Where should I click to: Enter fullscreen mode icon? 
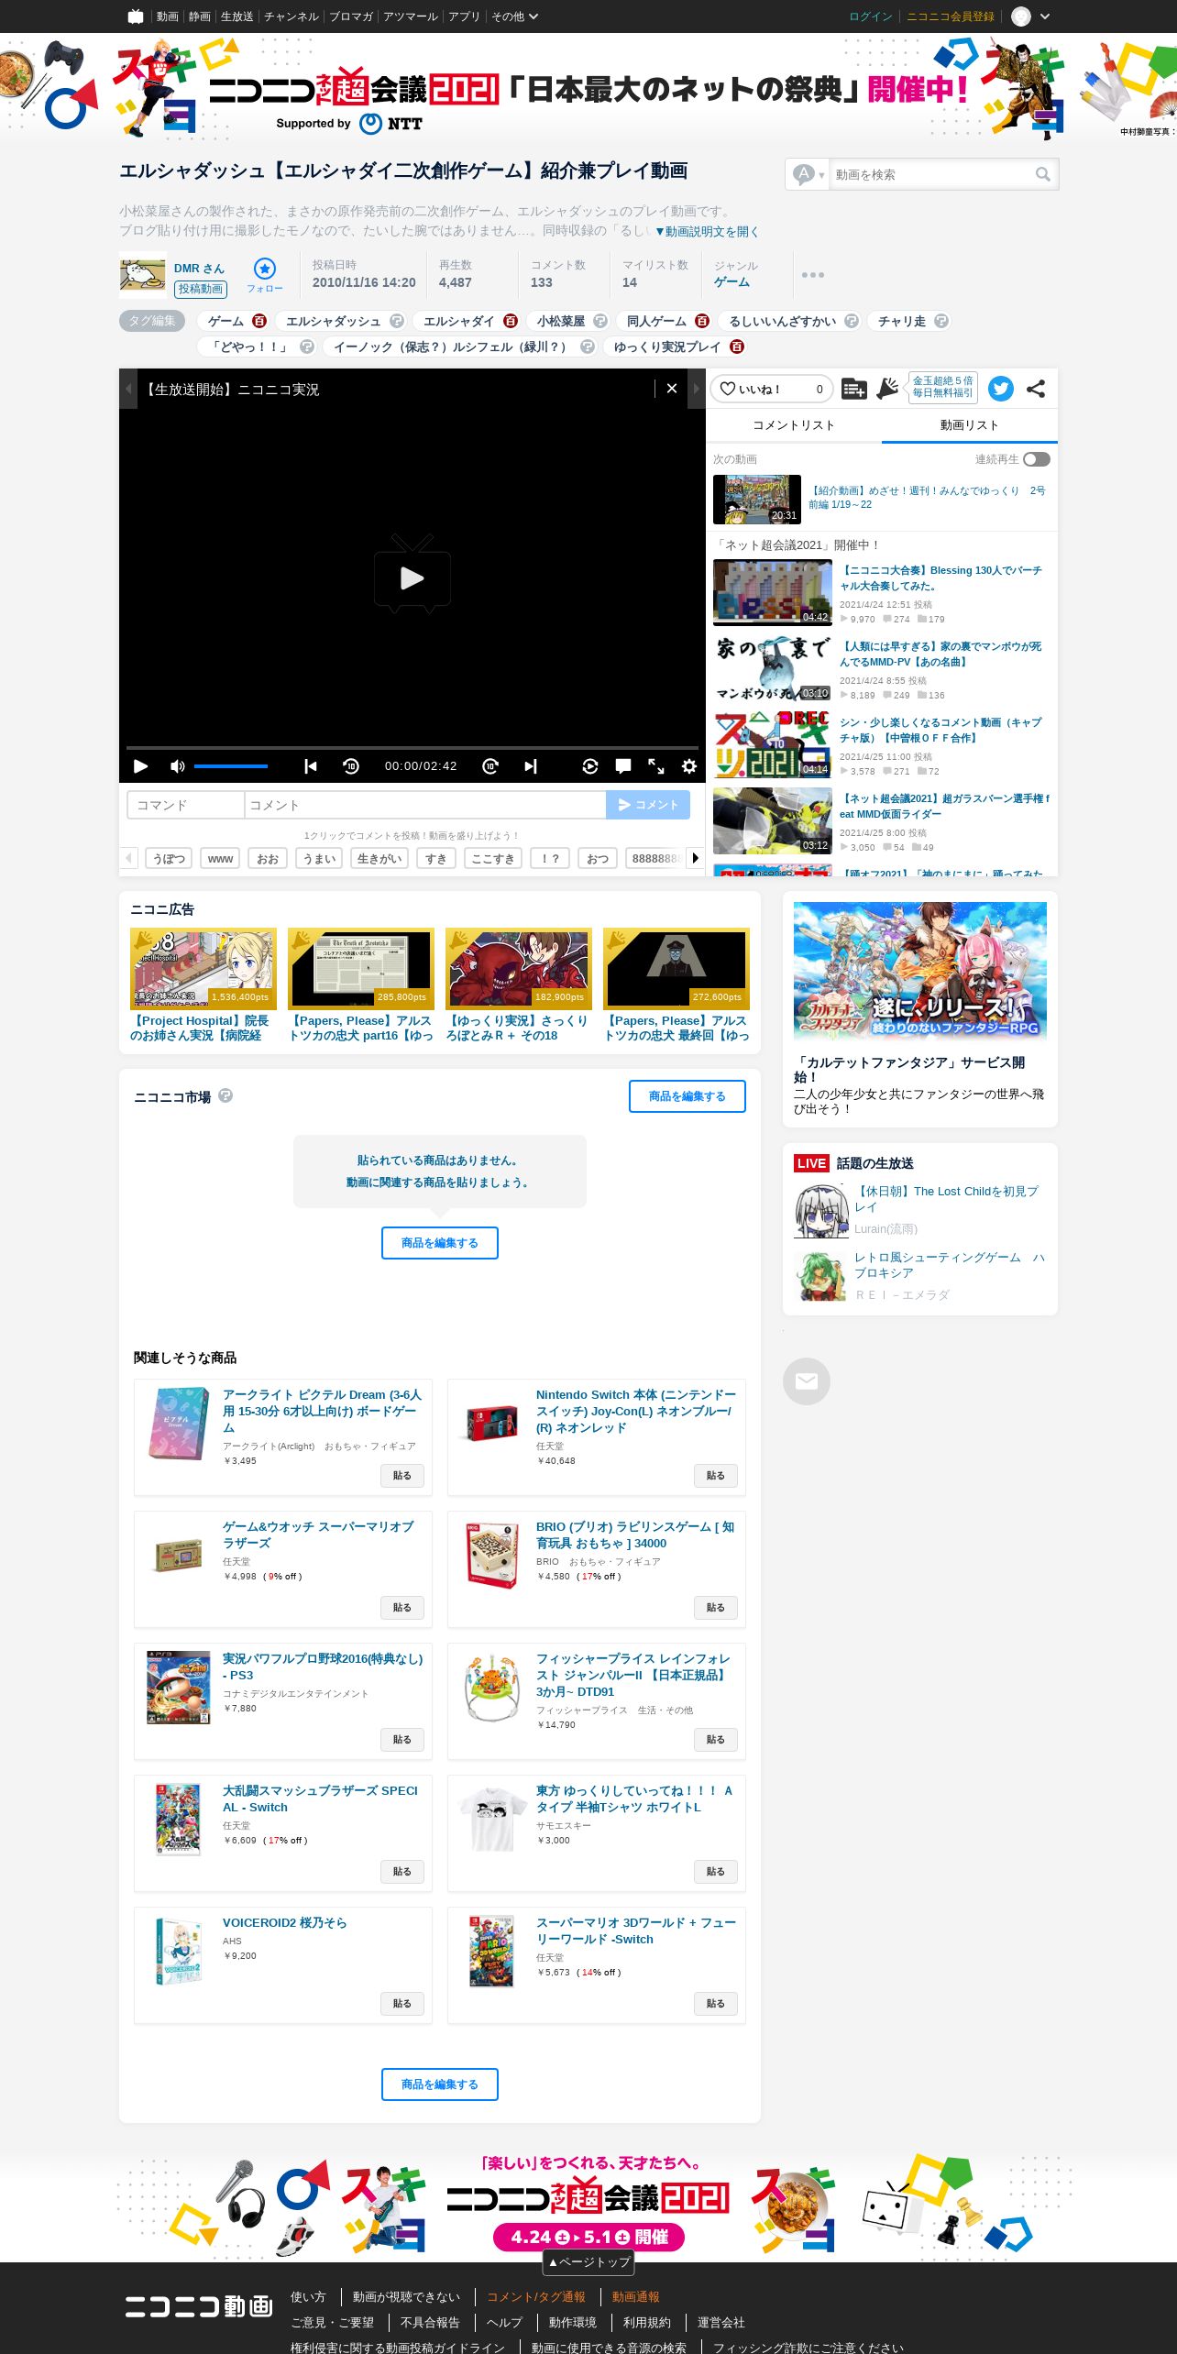pyautogui.click(x=656, y=766)
